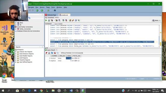Viewport: 166px width, 93px height.
Task: Open the Navigate menu
Action: click(31, 7)
